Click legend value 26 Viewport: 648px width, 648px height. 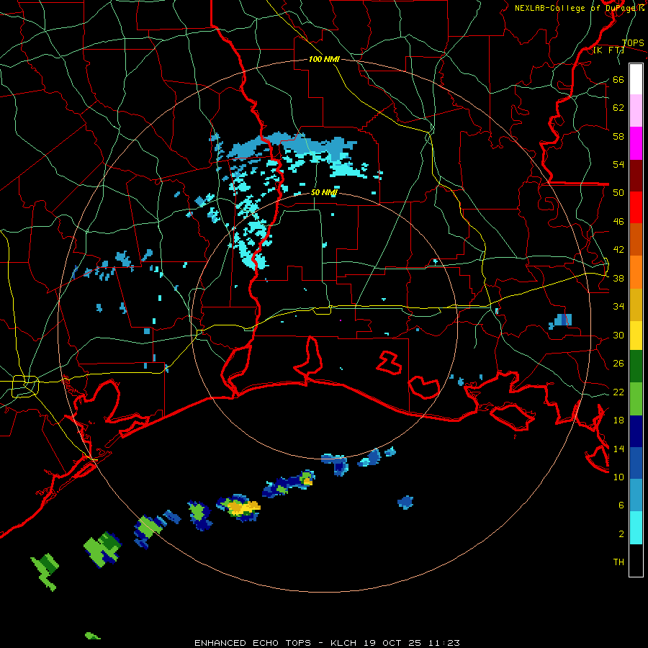coord(618,364)
